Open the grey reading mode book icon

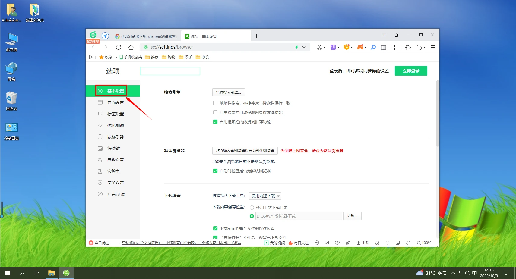(x=383, y=47)
